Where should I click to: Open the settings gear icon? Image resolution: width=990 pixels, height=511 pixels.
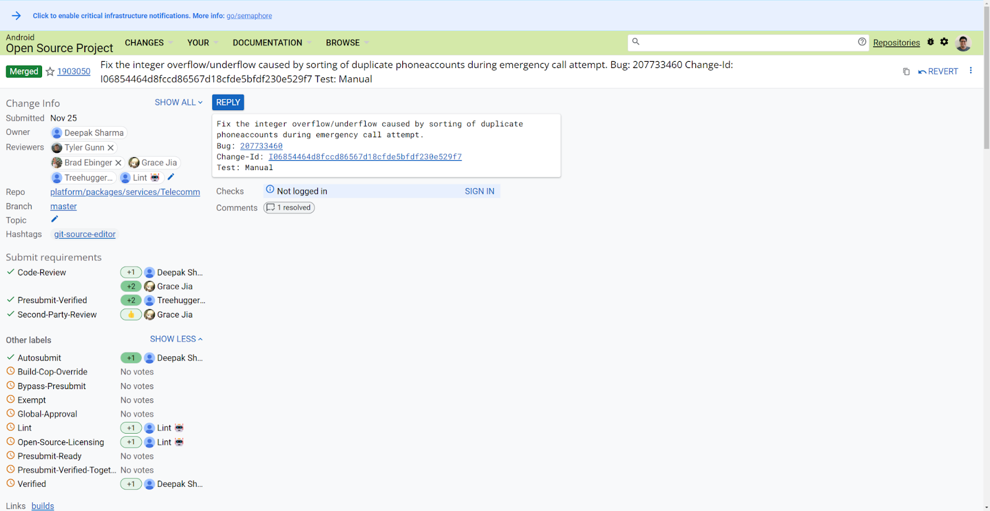click(944, 42)
